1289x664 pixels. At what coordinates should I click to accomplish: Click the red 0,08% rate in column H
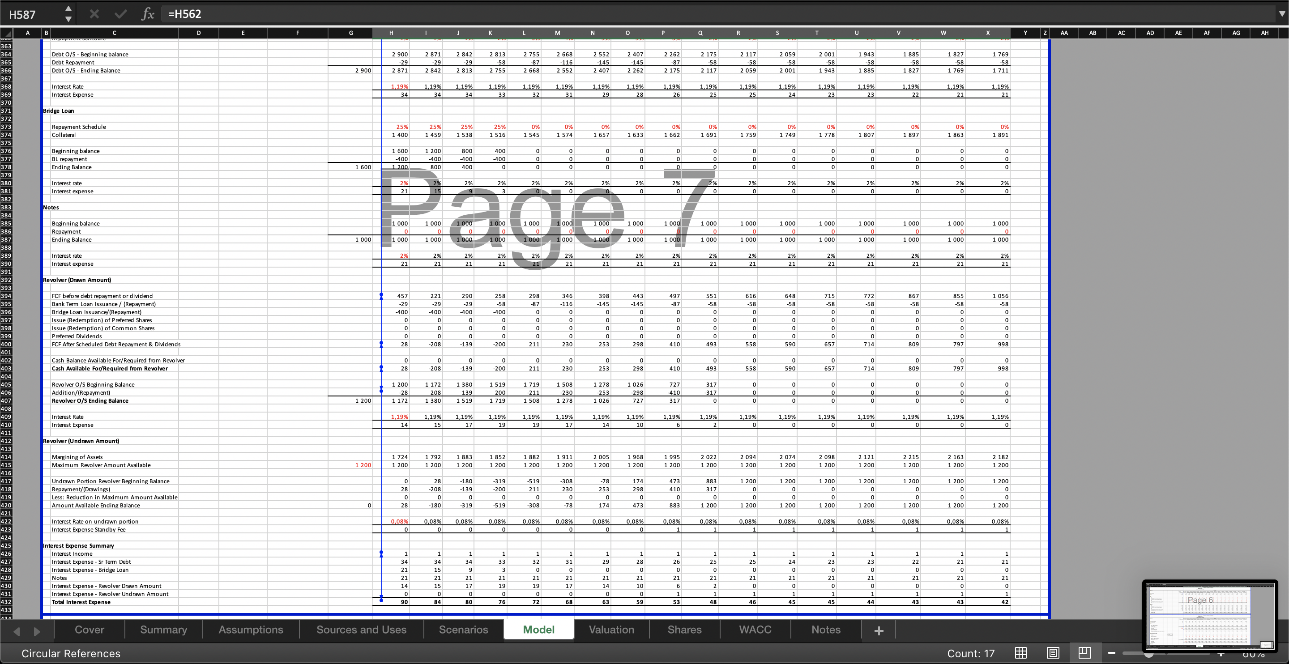pos(399,522)
